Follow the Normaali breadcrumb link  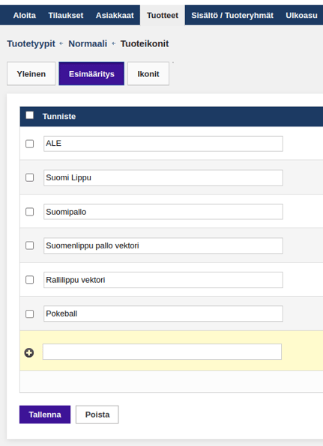88,44
